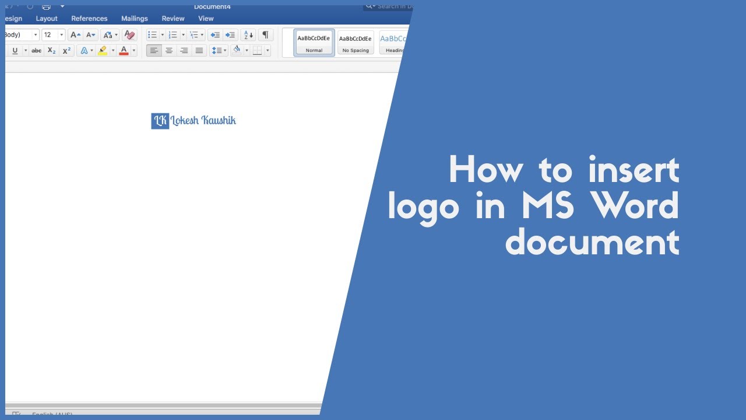Apply red font color
The height and width of the screenshot is (420, 746).
[124, 51]
